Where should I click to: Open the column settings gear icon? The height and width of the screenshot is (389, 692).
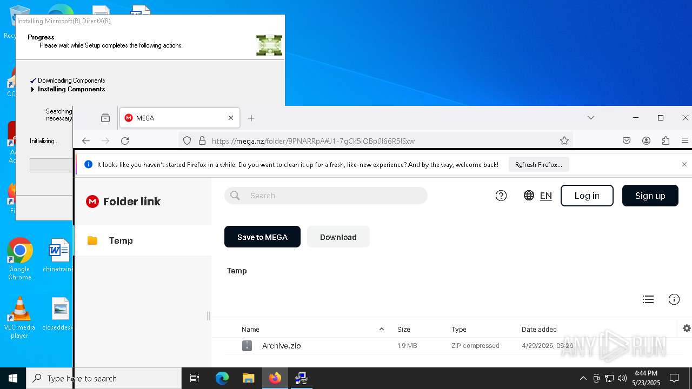[687, 328]
